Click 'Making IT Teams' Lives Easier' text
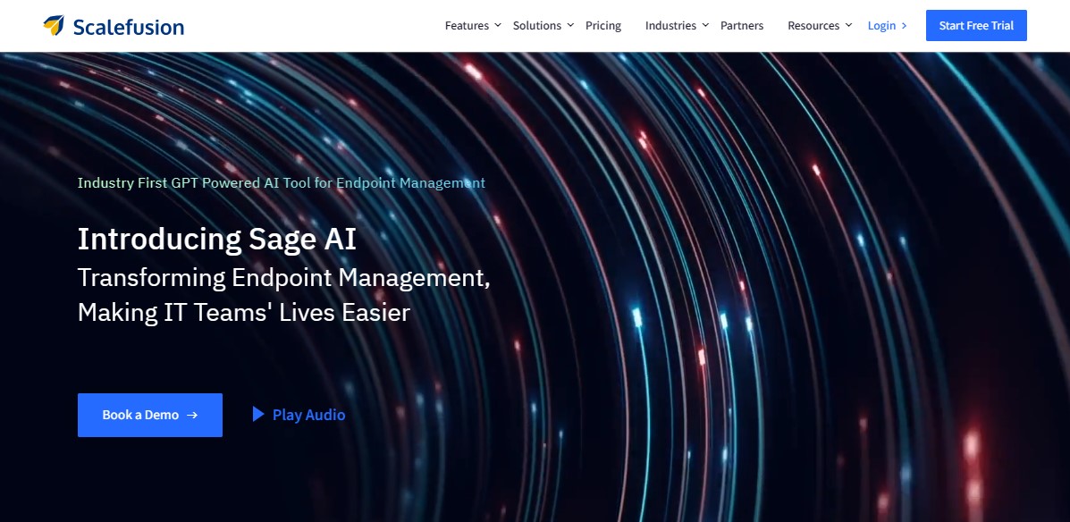This screenshot has height=522, width=1070. pos(244,313)
